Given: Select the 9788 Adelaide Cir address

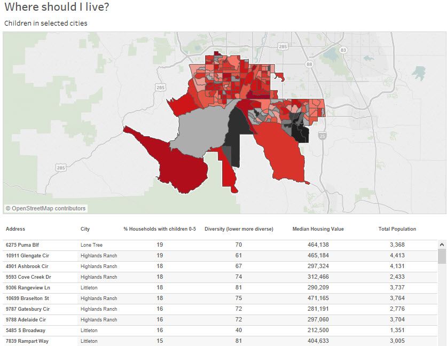Looking at the screenshot, I should [26, 320].
